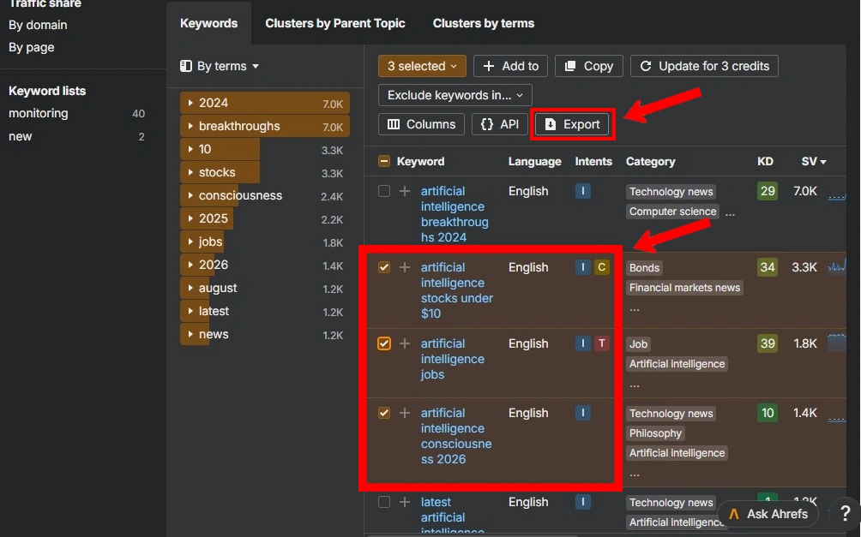Click KD badge 34 for stocks row

(x=768, y=267)
